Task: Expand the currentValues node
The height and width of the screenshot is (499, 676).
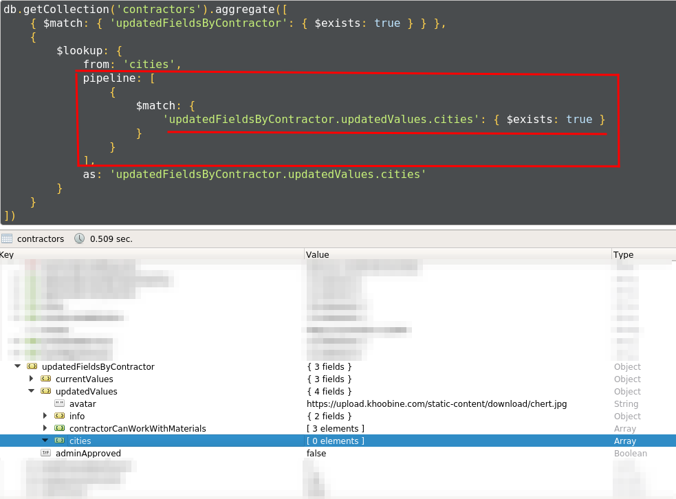Action: [x=31, y=379]
